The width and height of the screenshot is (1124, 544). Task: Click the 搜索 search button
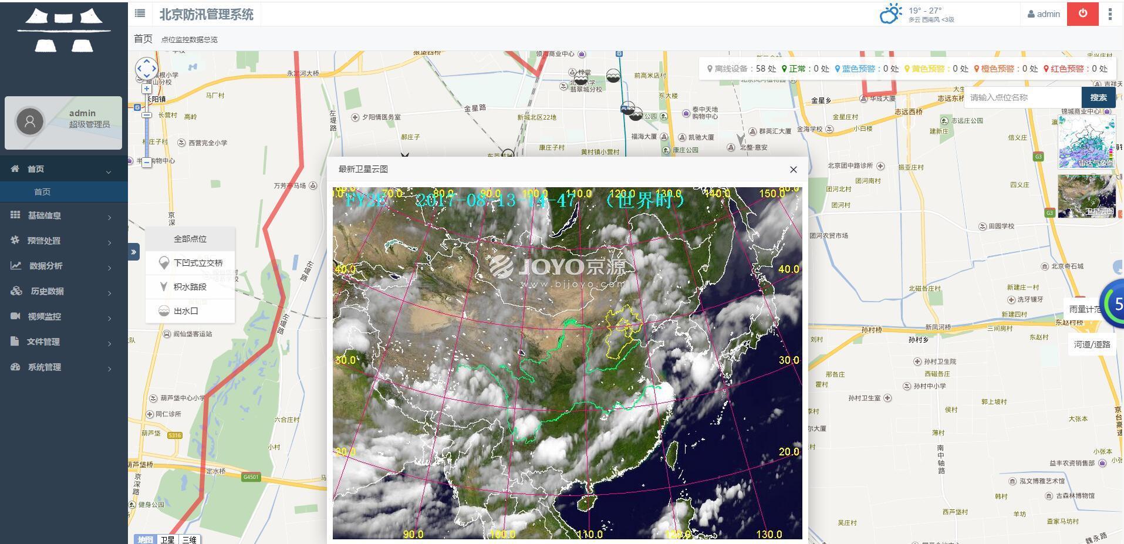[1098, 97]
